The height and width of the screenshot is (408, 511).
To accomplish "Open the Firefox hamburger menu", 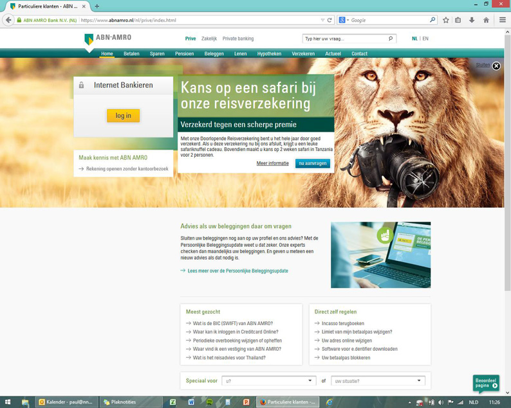I will pos(503,20).
